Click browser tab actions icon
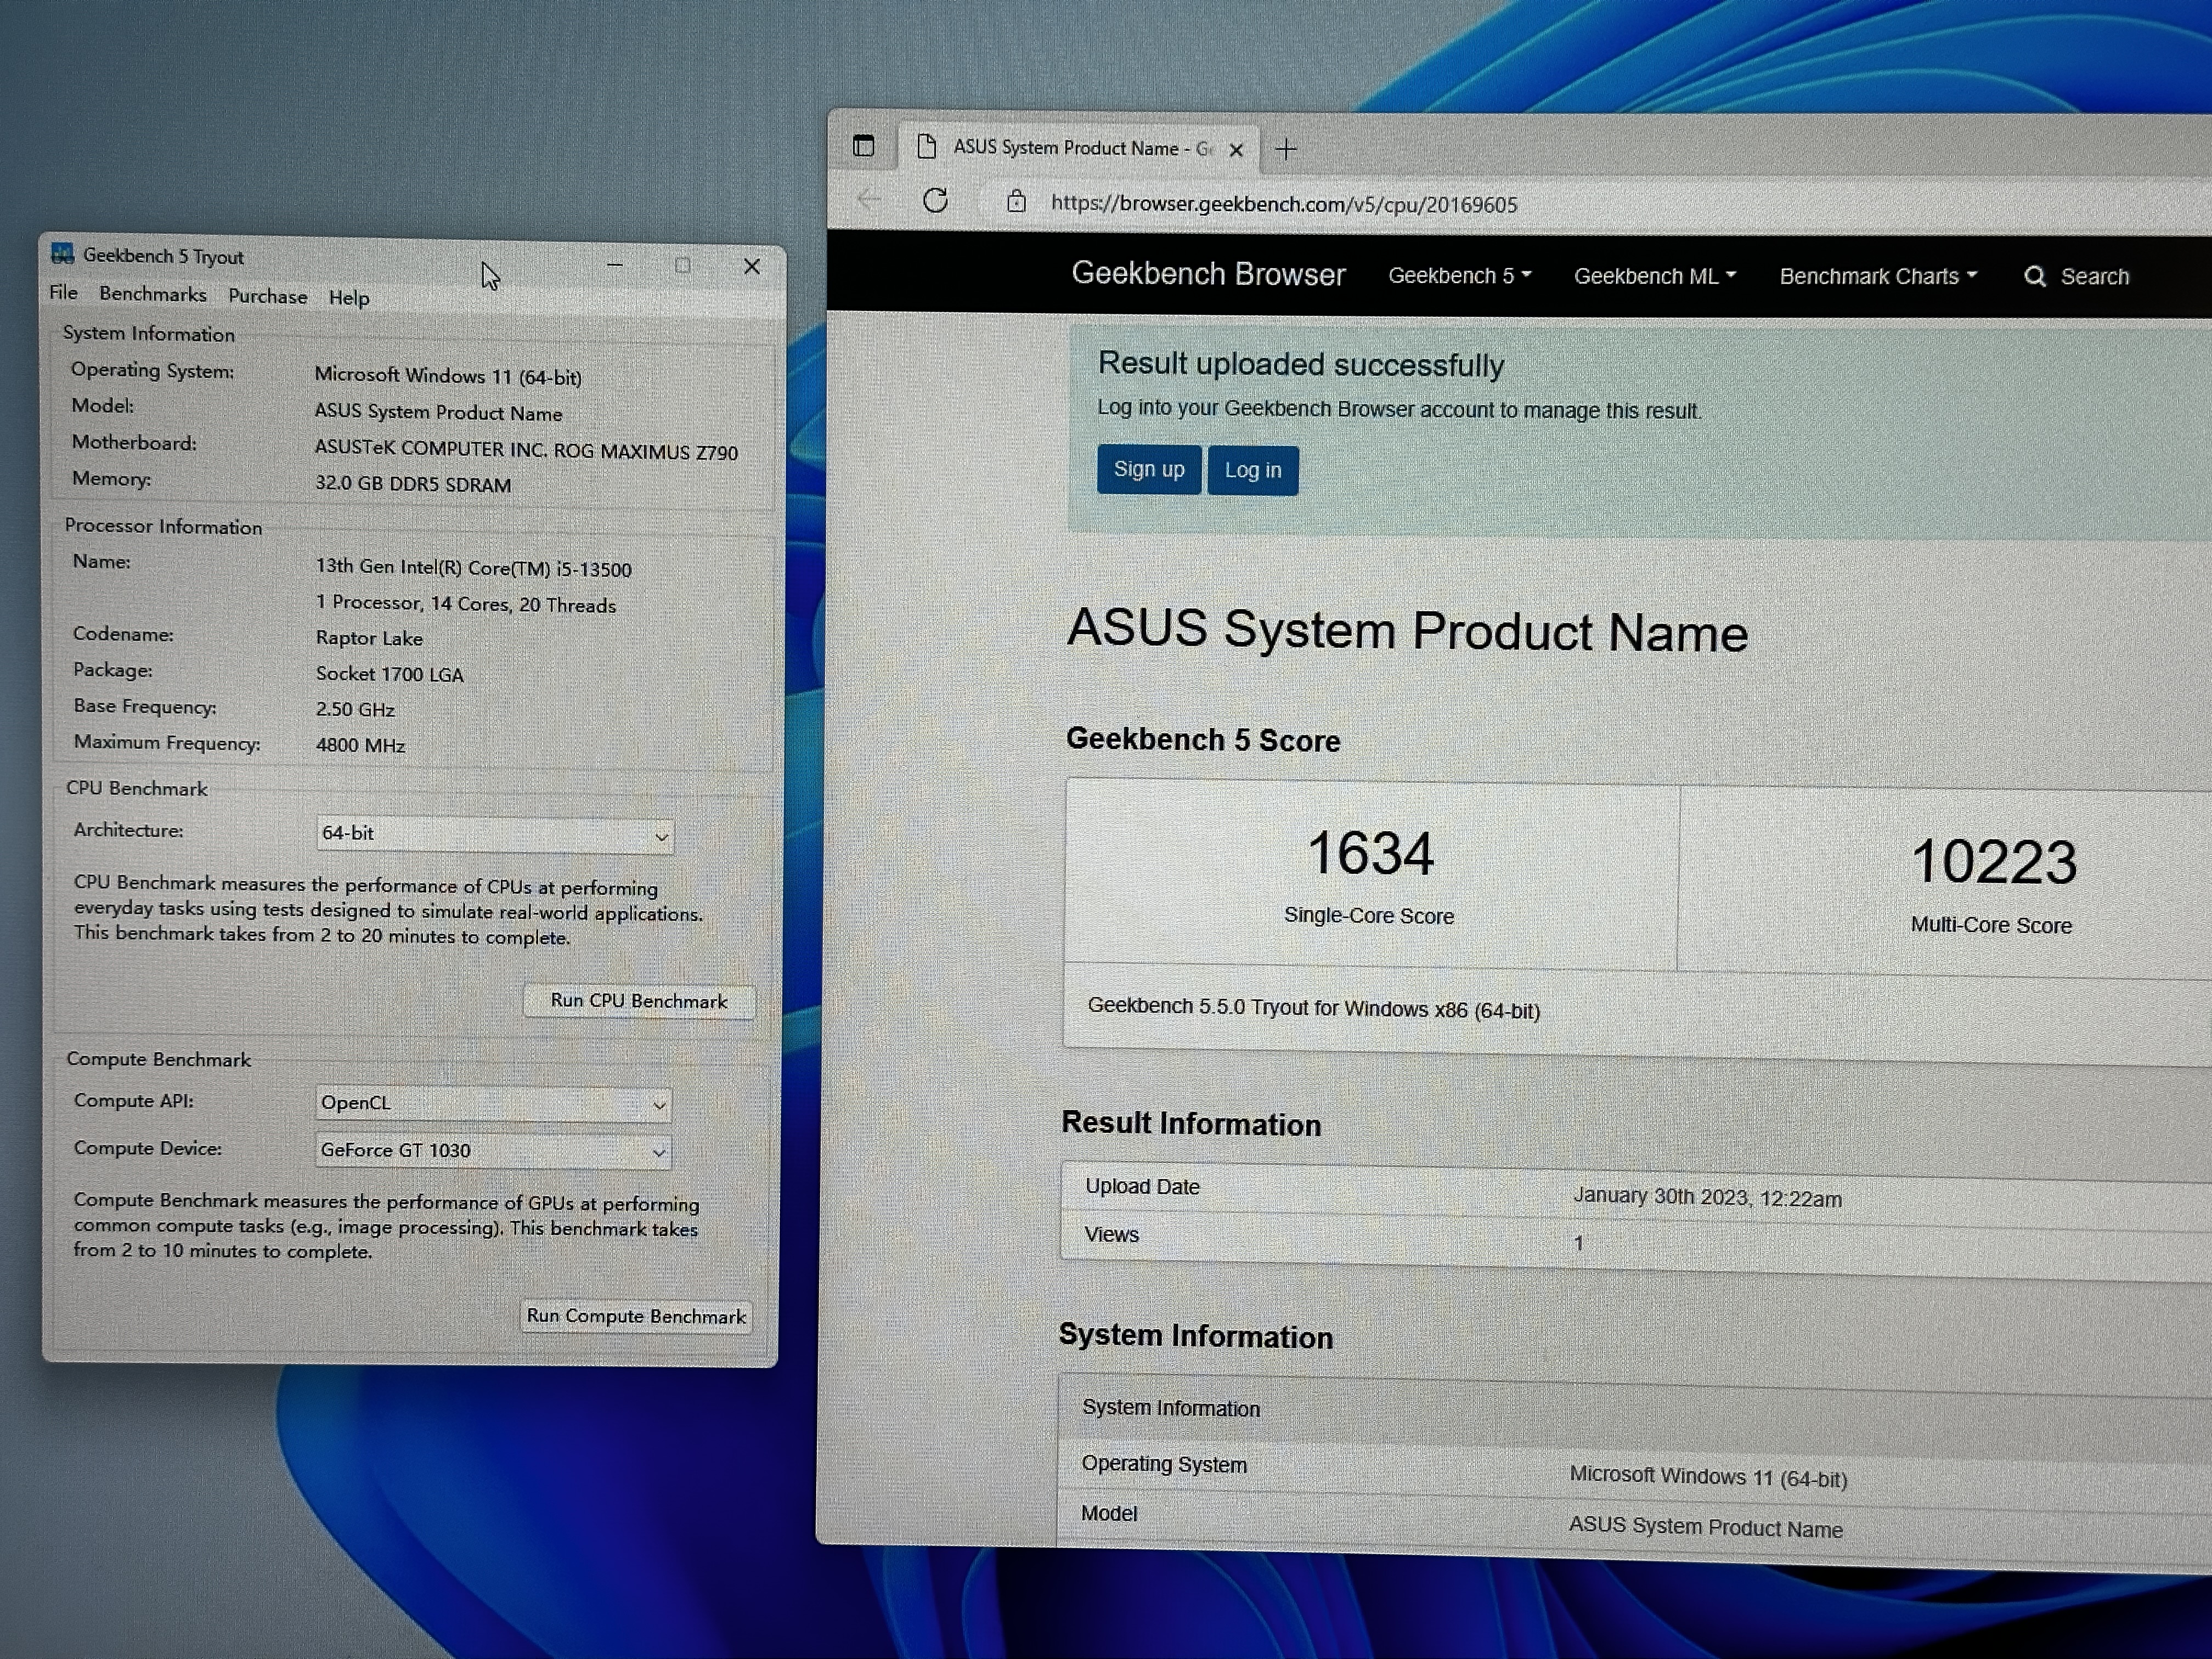This screenshot has width=2212, height=1659. pyautogui.click(x=864, y=146)
